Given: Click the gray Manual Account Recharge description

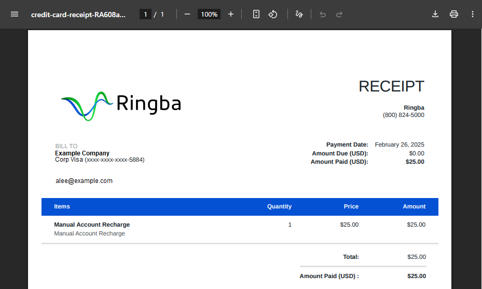Looking at the screenshot, I should [89, 233].
